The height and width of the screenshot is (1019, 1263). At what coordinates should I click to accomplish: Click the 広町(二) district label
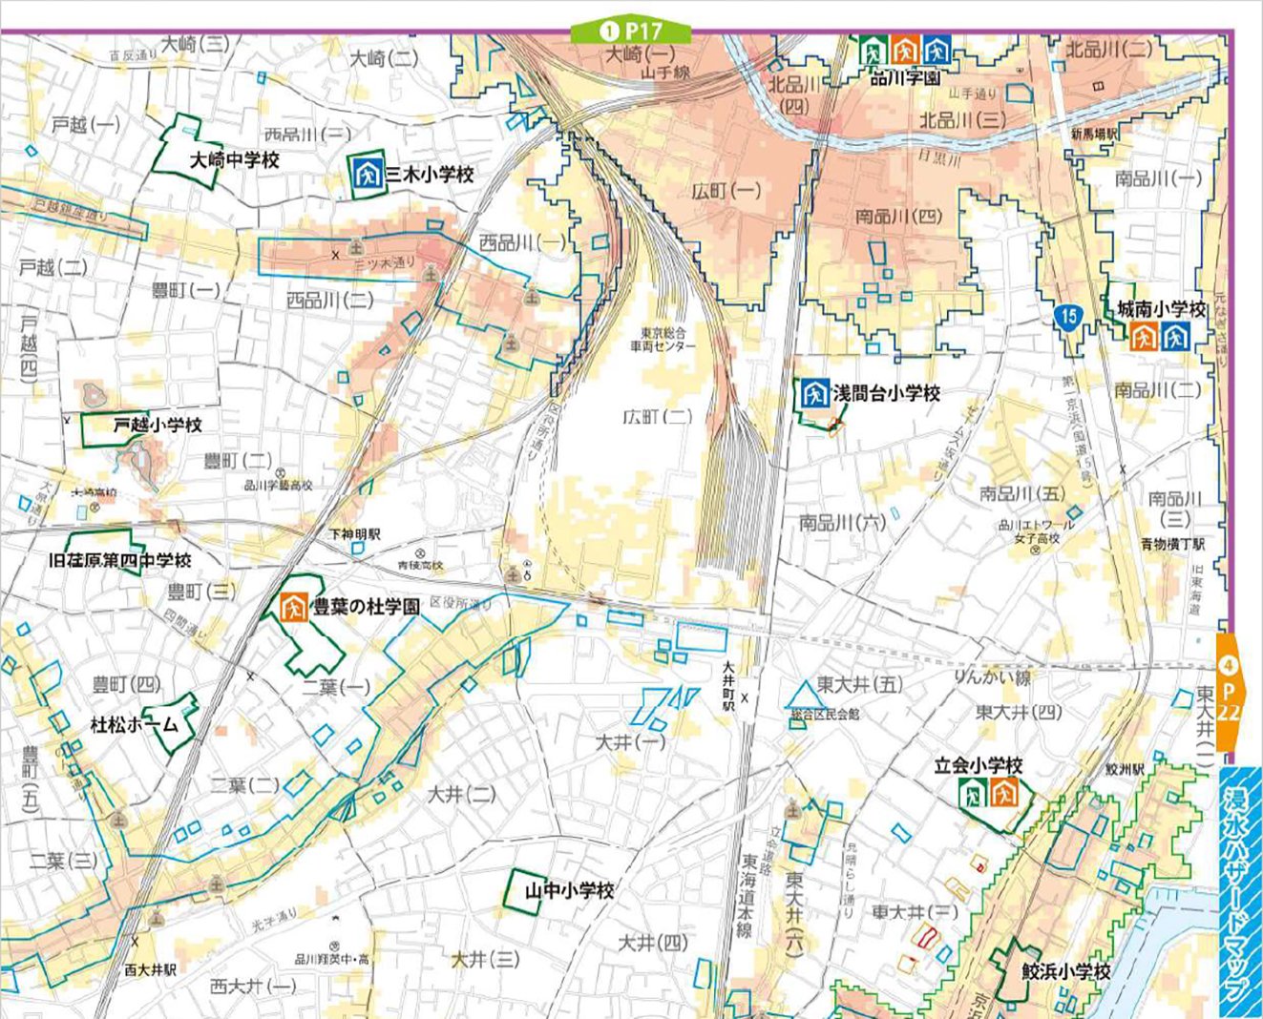click(658, 416)
